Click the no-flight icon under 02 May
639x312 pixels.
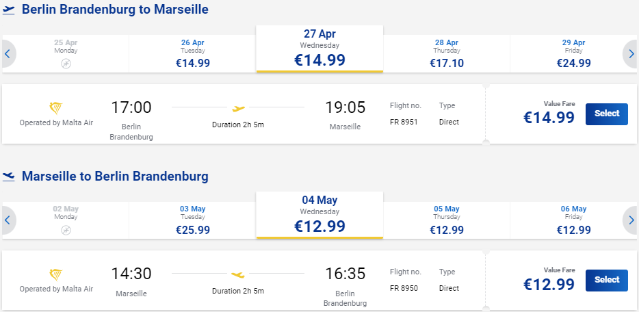66,230
